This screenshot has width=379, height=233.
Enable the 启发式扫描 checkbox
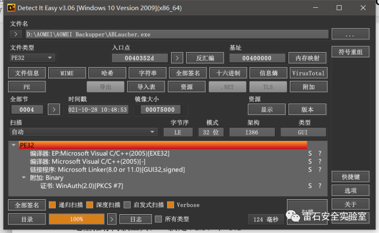(x=127, y=205)
